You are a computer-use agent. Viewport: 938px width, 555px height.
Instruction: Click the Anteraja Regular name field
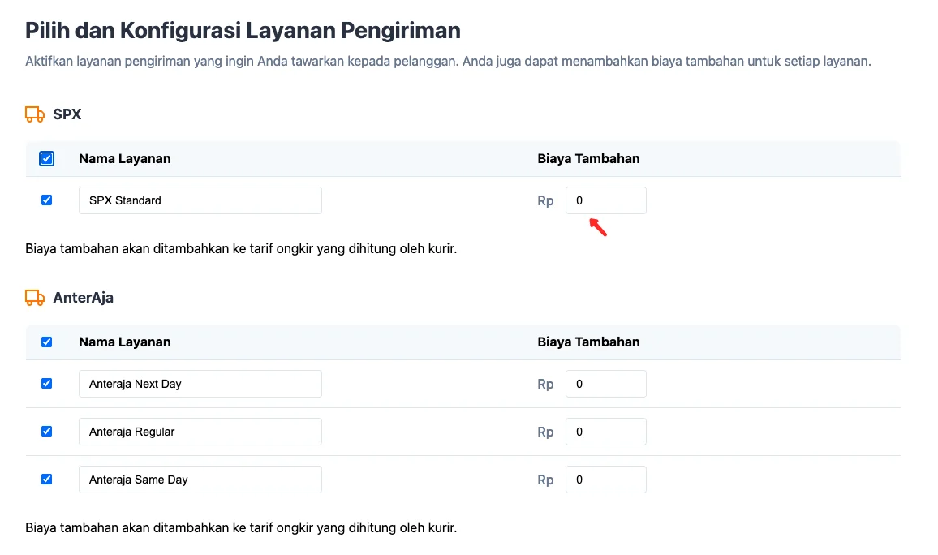pos(200,431)
